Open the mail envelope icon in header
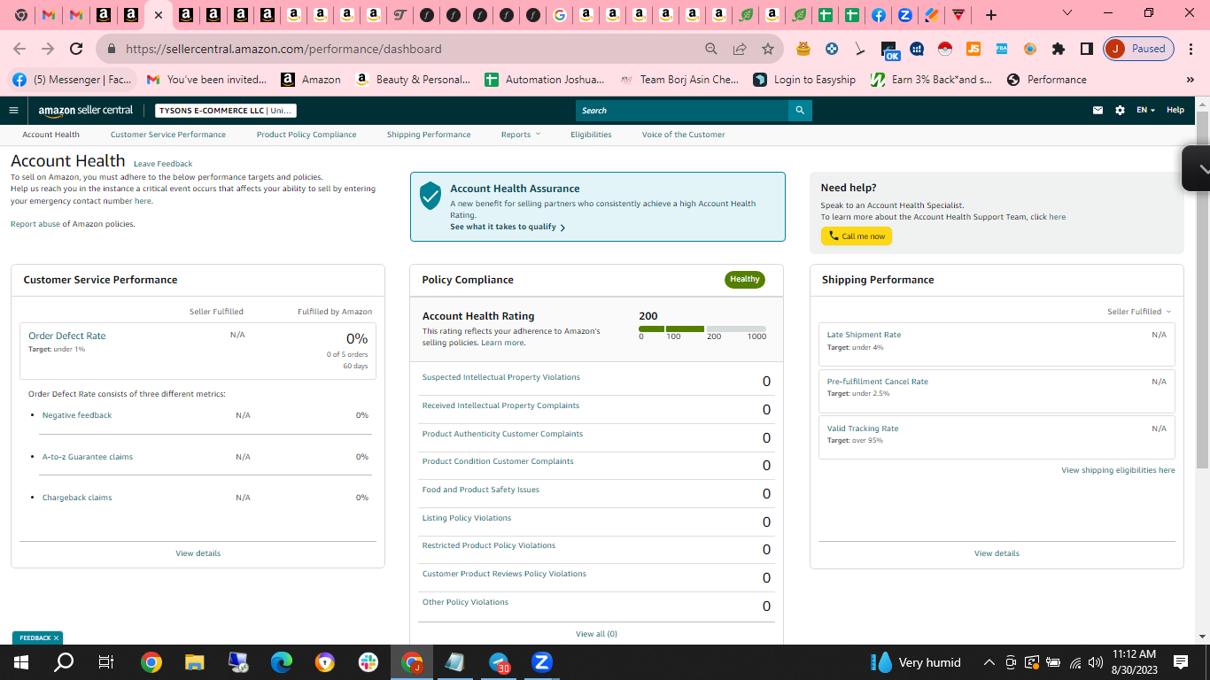Viewport: 1210px width, 680px height. (x=1098, y=111)
